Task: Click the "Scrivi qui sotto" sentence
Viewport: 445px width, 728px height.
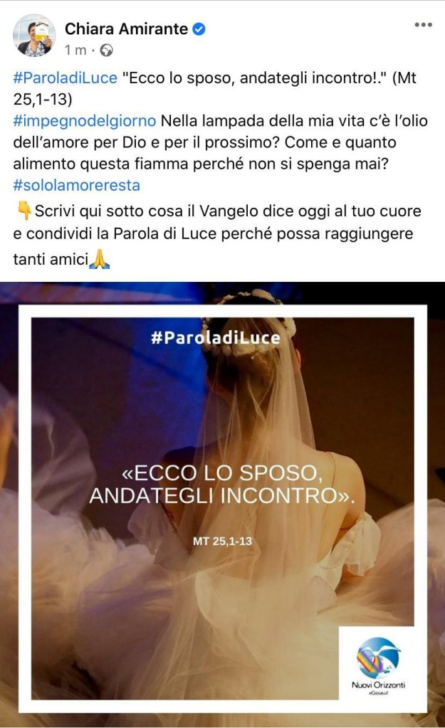Action: point(217,235)
